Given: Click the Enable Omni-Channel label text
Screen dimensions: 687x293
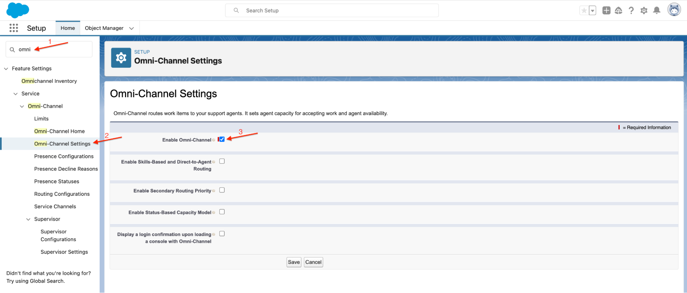Looking at the screenshot, I should tap(187, 140).
